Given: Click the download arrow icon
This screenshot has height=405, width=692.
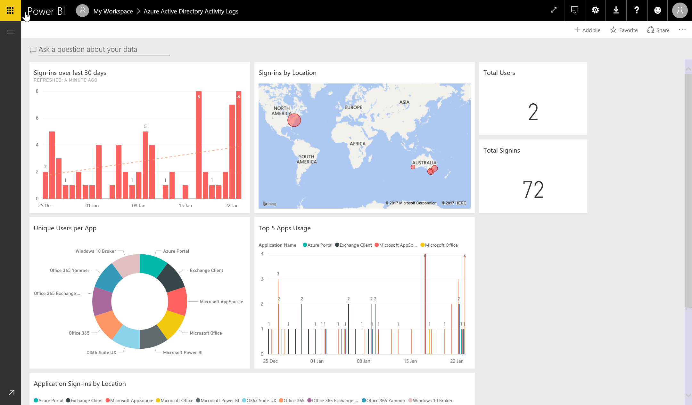Looking at the screenshot, I should [616, 10].
